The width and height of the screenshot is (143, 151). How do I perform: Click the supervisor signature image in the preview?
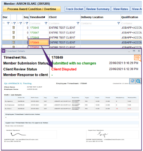tap(103, 134)
